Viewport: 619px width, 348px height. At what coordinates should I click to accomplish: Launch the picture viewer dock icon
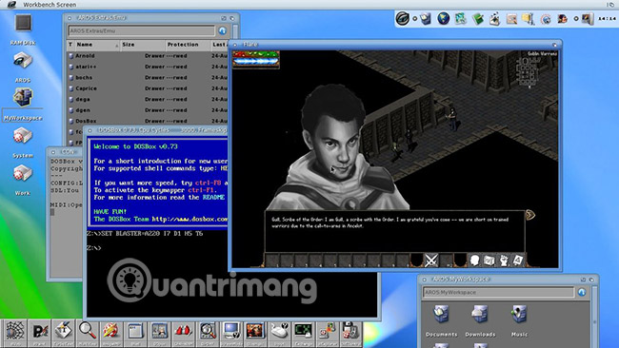point(255,332)
